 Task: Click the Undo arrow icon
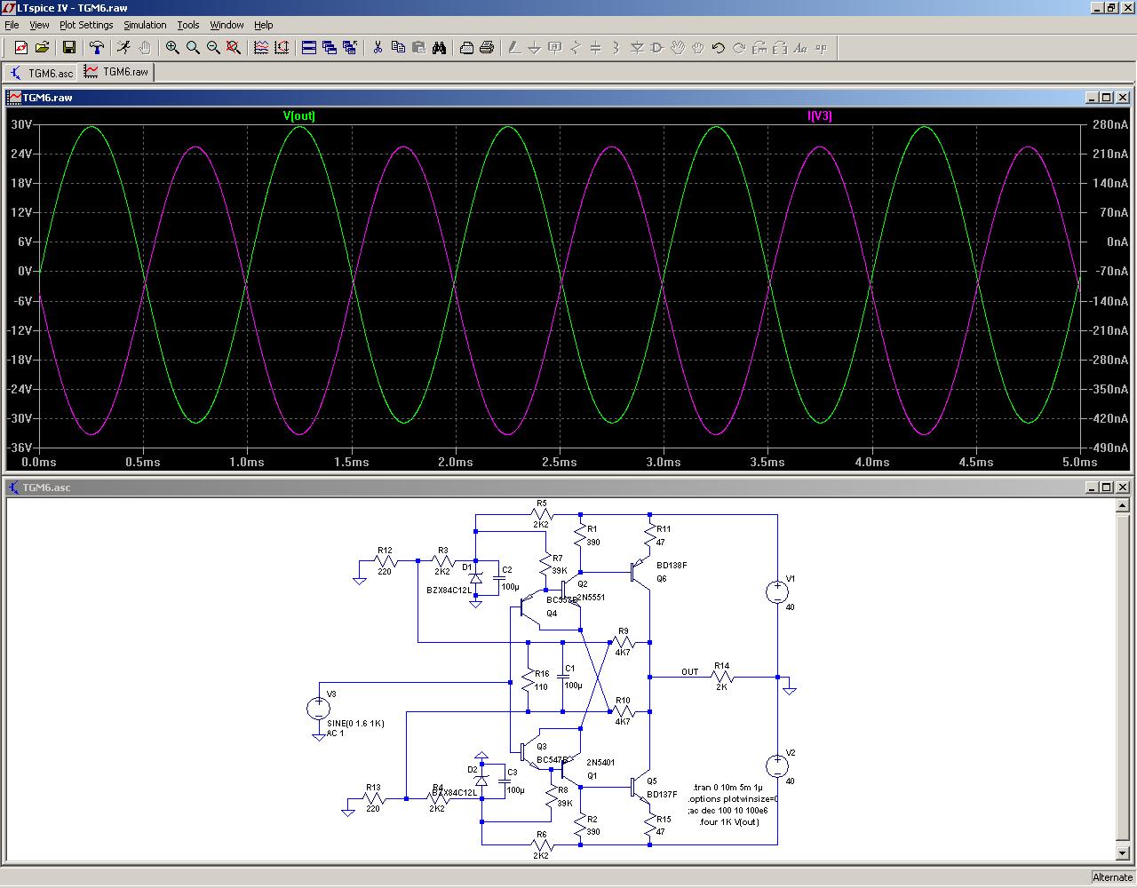pyautogui.click(x=719, y=48)
